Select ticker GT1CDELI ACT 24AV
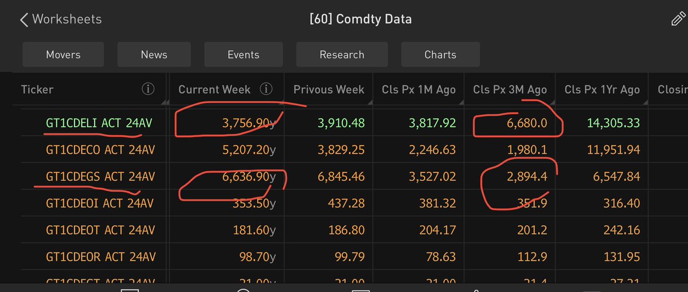The height and width of the screenshot is (292, 688). [99, 122]
